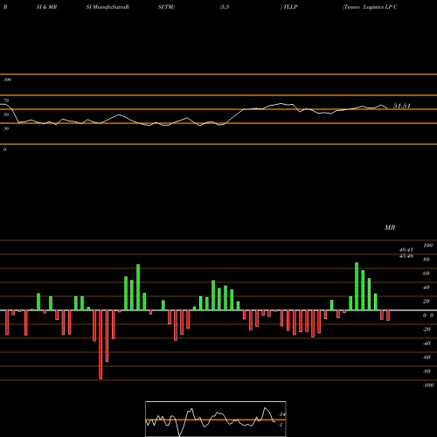Click the MR axis label 40
The height and width of the screenshot is (437, 437).
click(427, 288)
